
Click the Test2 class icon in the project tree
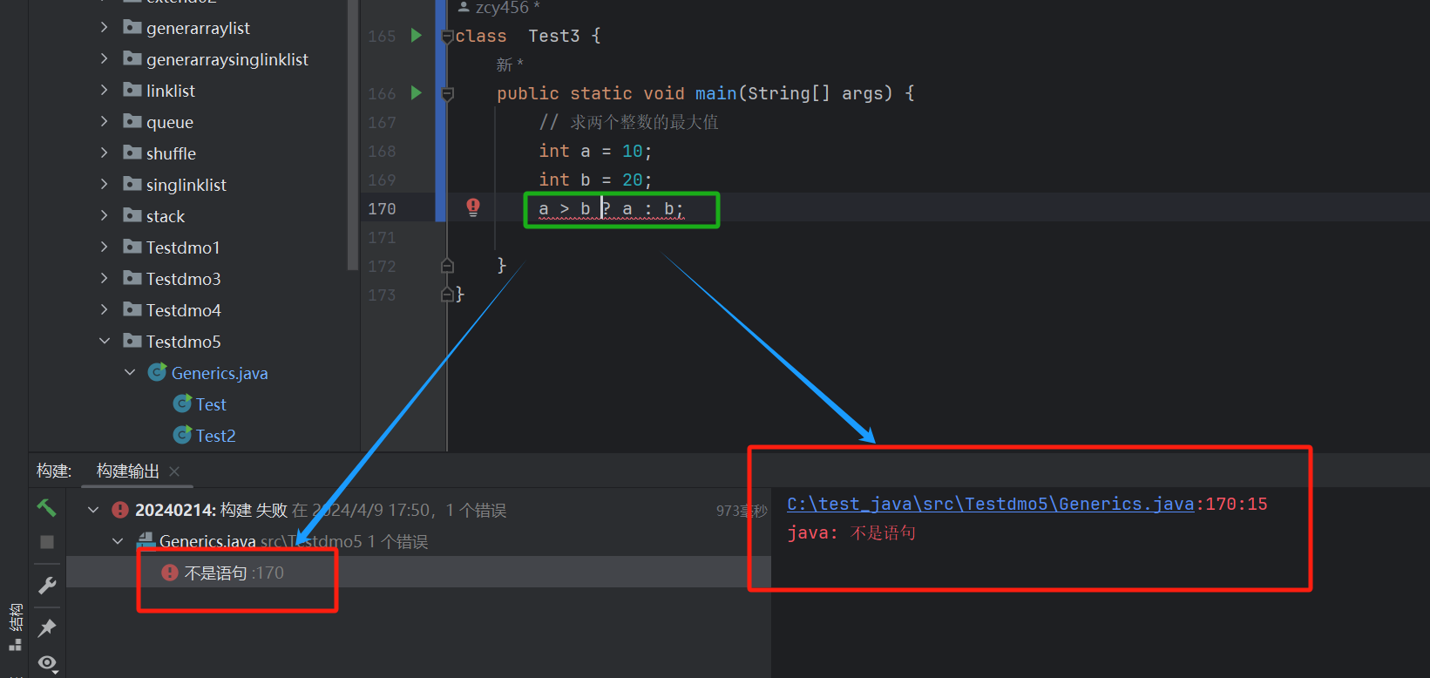(182, 435)
